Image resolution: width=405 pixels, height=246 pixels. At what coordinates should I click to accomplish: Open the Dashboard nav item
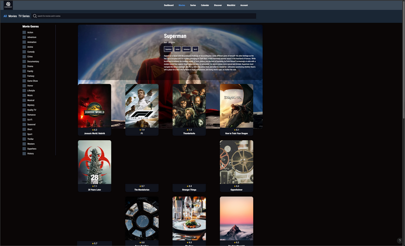pos(169,5)
